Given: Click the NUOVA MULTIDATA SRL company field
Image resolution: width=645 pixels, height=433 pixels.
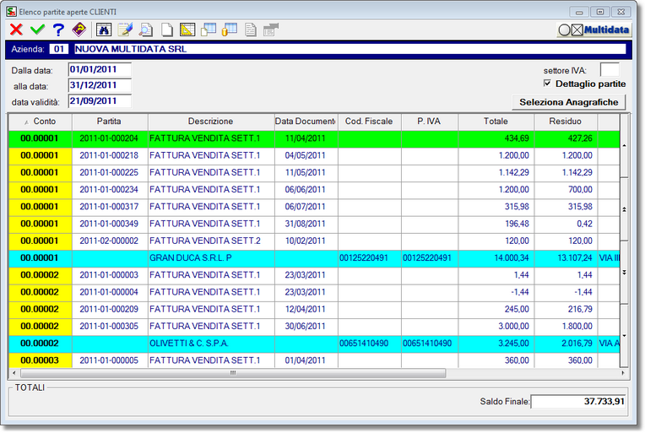Looking at the screenshot, I should [x=350, y=49].
